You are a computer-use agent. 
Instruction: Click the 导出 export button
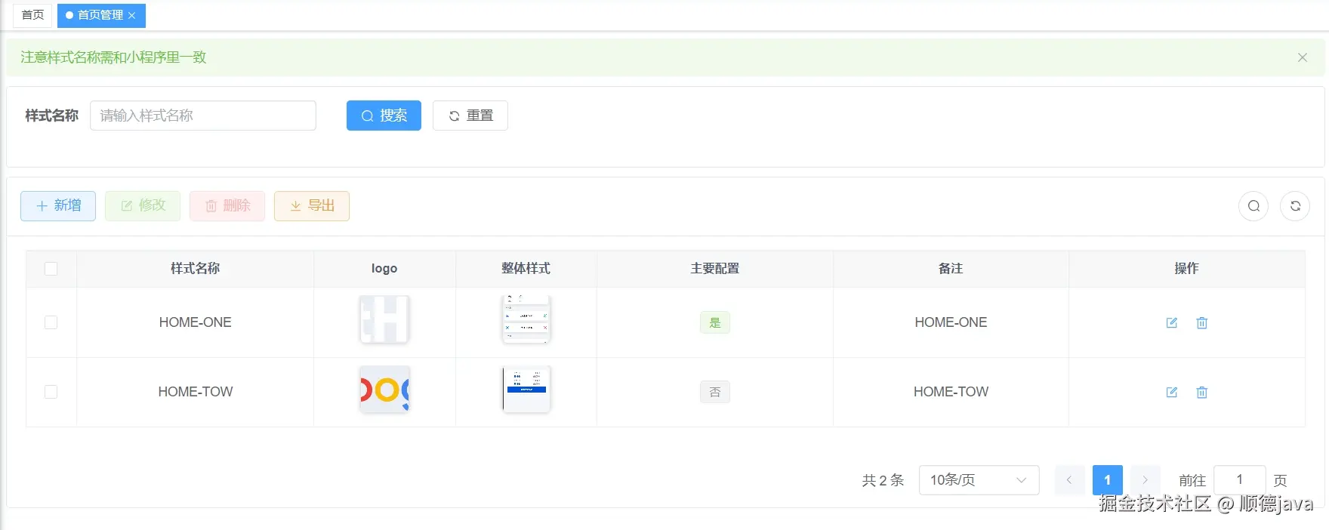click(x=312, y=205)
